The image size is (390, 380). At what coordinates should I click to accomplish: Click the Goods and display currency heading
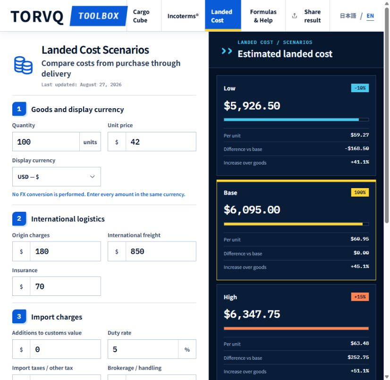[77, 109]
